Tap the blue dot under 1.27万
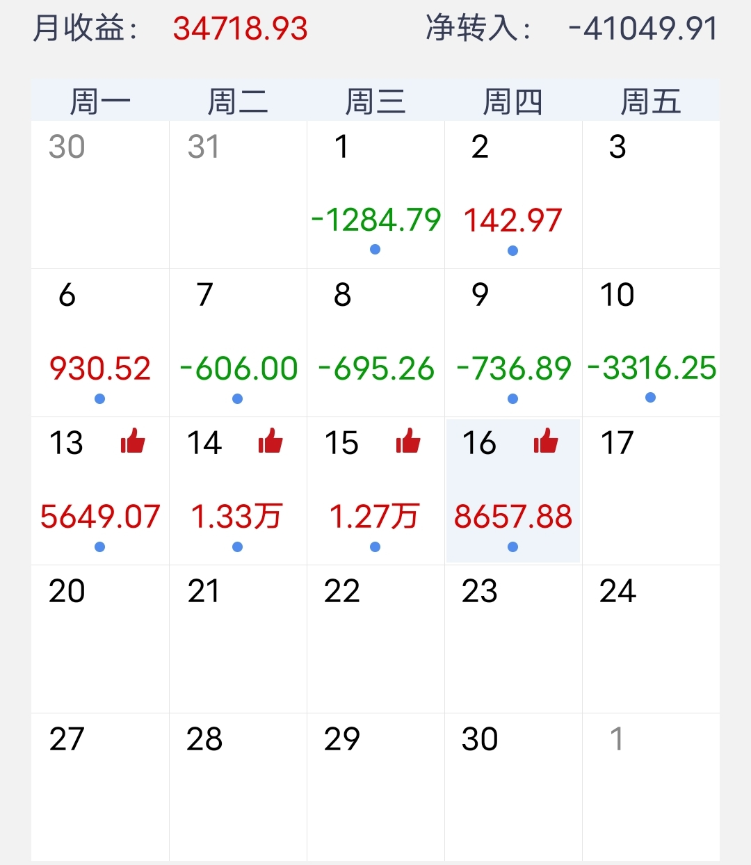 [375, 547]
